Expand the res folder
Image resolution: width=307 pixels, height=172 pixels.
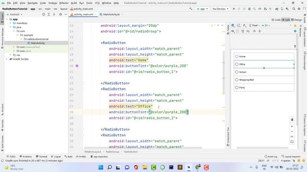tap(11, 55)
